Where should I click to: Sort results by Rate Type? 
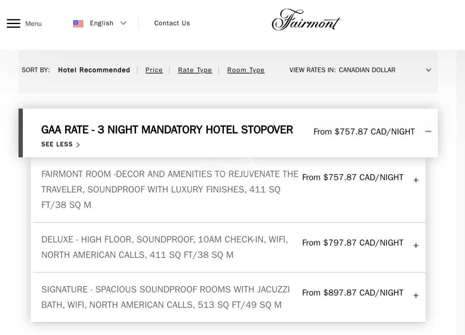coord(195,70)
